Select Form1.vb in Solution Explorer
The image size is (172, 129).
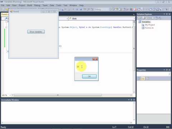click(x=149, y=28)
